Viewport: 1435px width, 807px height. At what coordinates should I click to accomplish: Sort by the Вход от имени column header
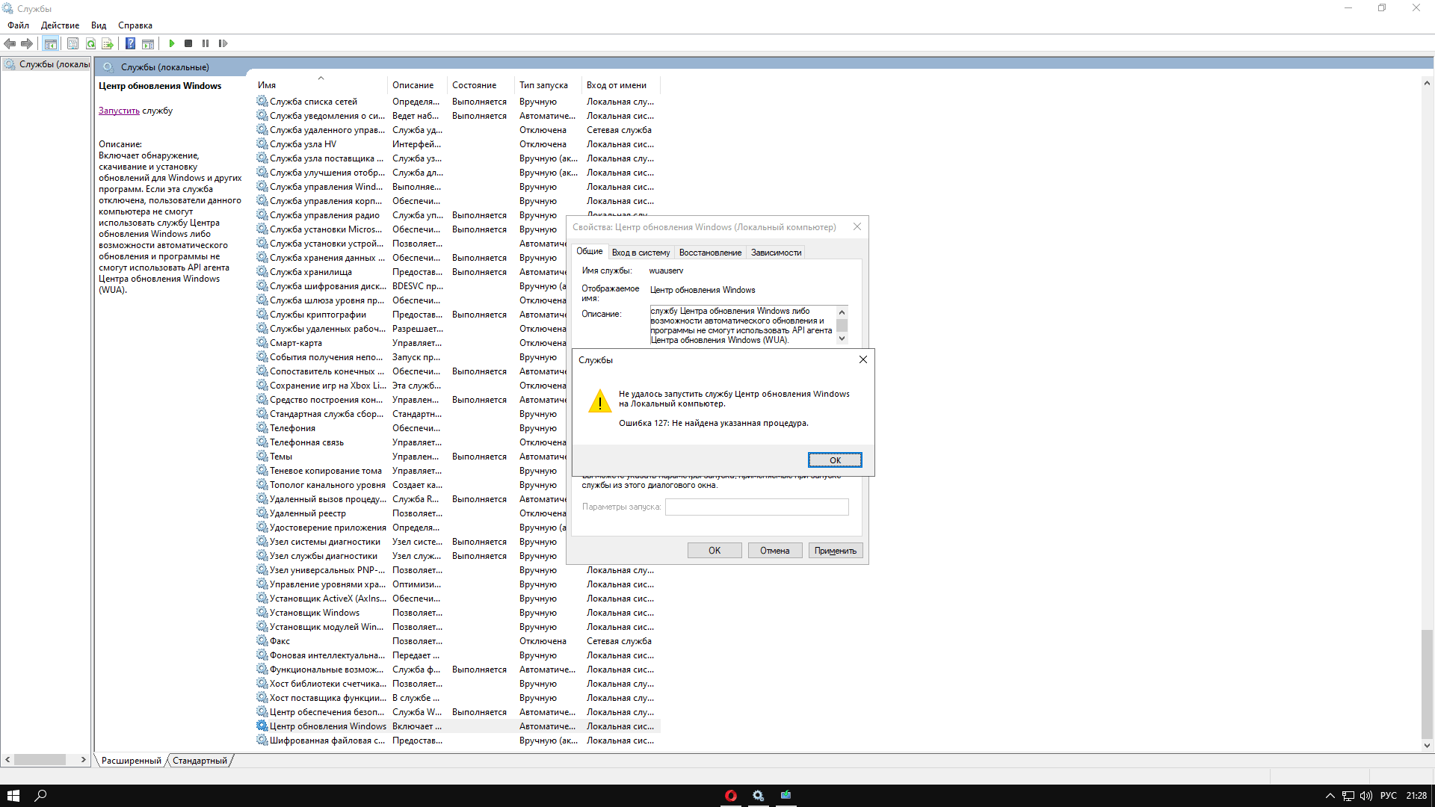pyautogui.click(x=621, y=85)
